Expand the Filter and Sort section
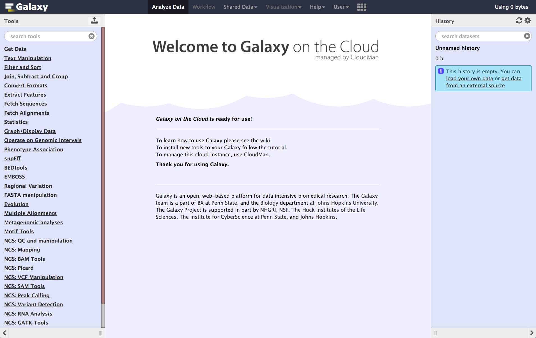 (23, 67)
